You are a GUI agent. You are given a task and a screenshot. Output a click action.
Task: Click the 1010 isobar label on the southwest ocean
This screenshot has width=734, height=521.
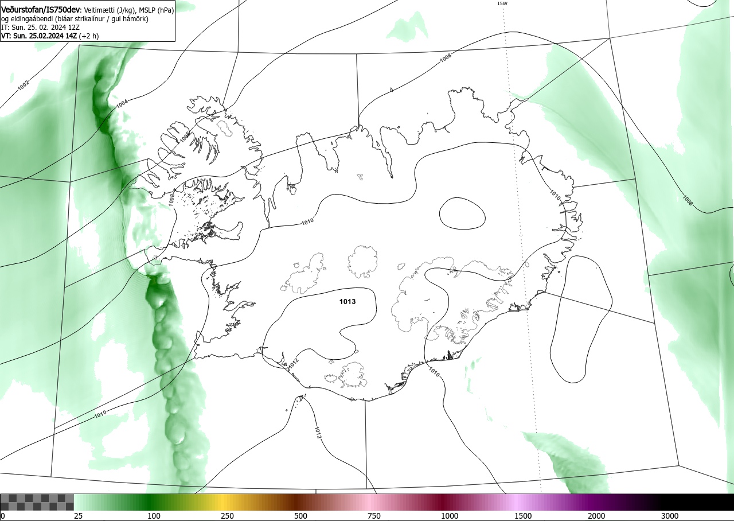coord(100,414)
